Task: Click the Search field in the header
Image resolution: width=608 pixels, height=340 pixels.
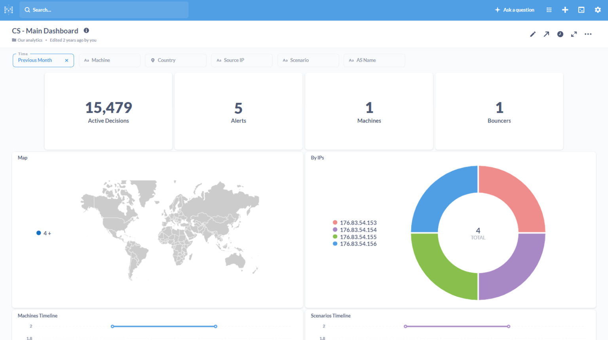Action: point(104,9)
